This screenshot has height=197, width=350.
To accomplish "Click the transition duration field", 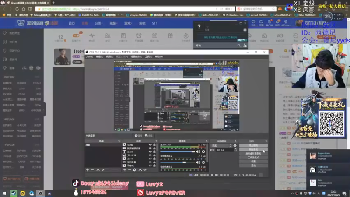I will pos(224,150).
